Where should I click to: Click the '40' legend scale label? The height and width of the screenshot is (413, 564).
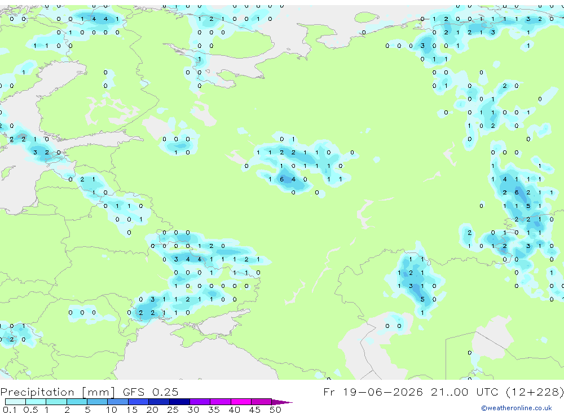pyautogui.click(x=234, y=410)
